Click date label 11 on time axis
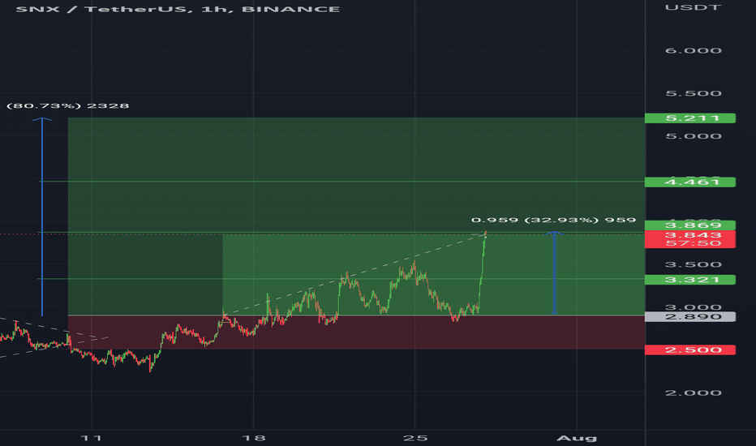 tap(91, 438)
